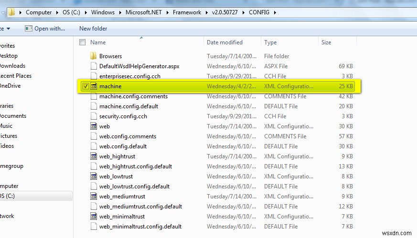Expand the arrow after OS (C:) in path
The image size is (417, 238).
[86, 12]
